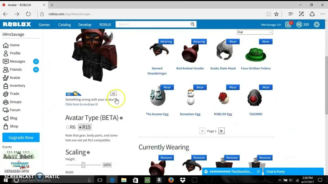Open the Develop menu

(85, 25)
